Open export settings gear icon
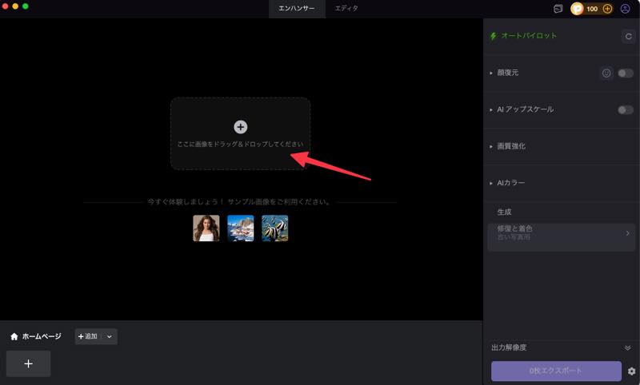The image size is (640, 385). tap(631, 371)
